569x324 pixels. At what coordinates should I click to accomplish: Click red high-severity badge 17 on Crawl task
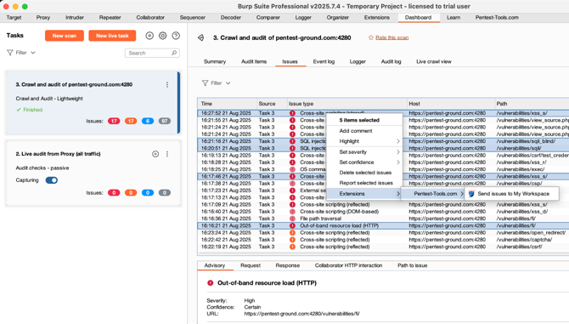click(x=114, y=121)
